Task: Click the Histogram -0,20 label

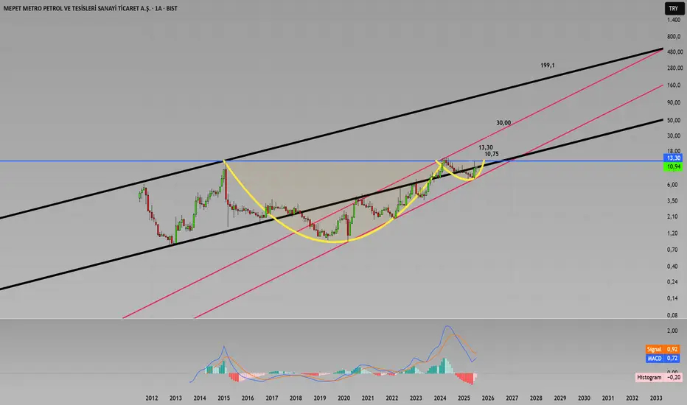Action: point(659,378)
